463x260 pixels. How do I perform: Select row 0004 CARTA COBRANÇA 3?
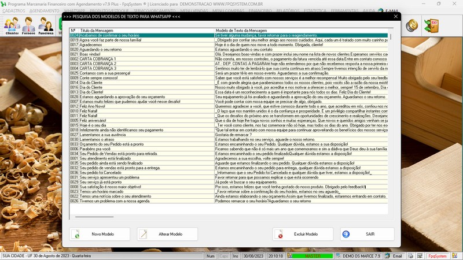[229, 68]
